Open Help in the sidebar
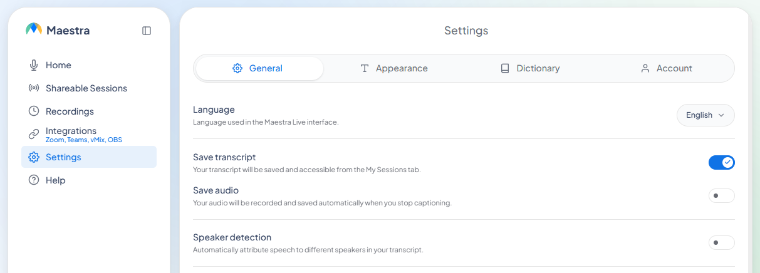Viewport: 760px width, 273px height. point(89,180)
